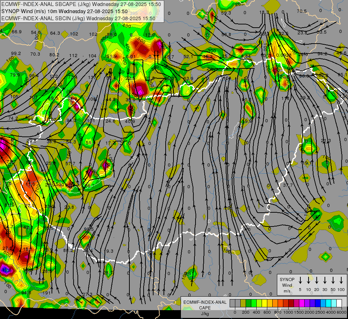Click the SYNOP wind arrow above 5
Viewport: 348px width, 319px height.
point(300,280)
